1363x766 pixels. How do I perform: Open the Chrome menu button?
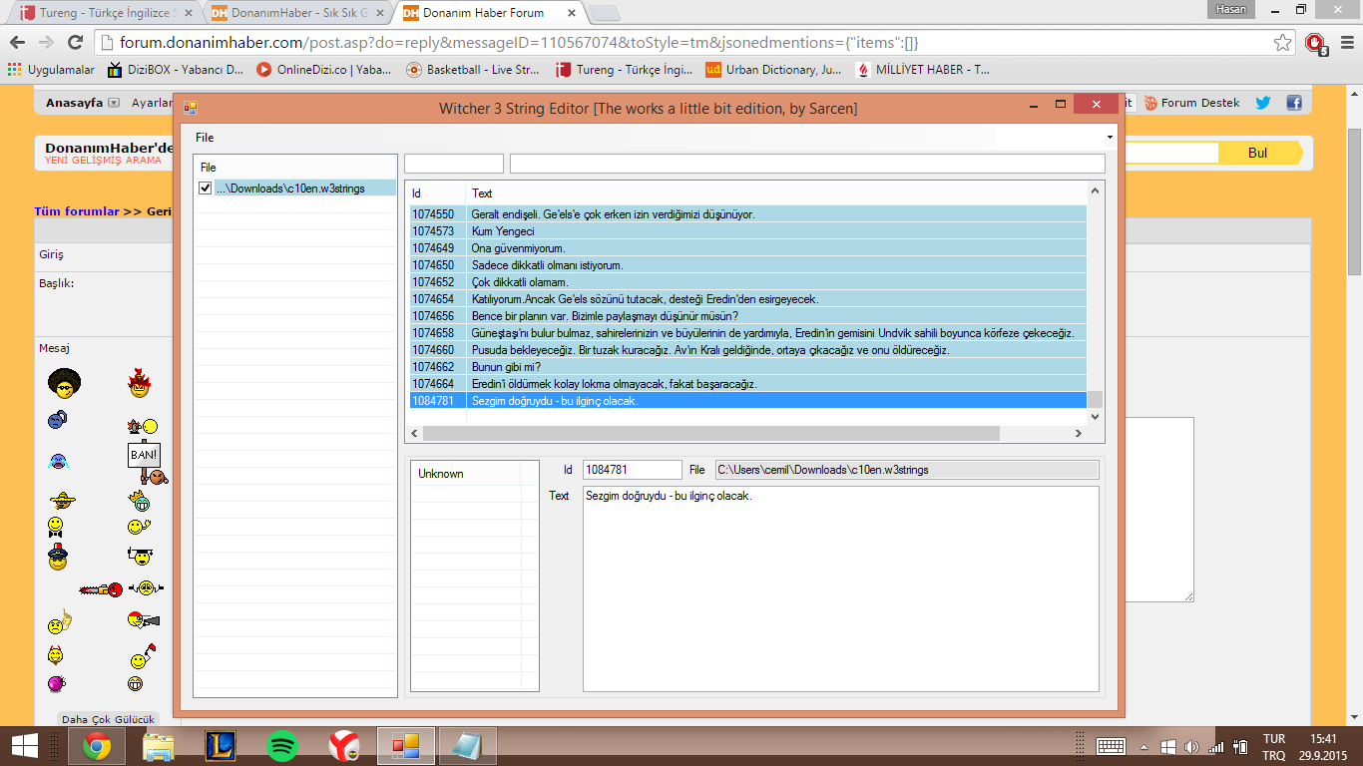pyautogui.click(x=1345, y=43)
